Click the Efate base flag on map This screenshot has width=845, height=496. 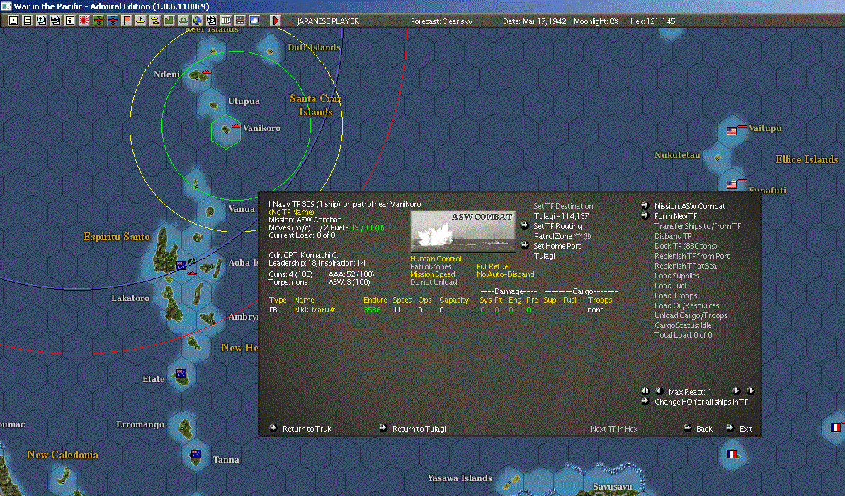coord(181,373)
